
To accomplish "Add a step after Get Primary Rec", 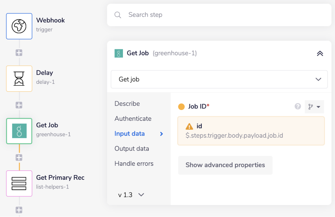I will tap(19, 210).
